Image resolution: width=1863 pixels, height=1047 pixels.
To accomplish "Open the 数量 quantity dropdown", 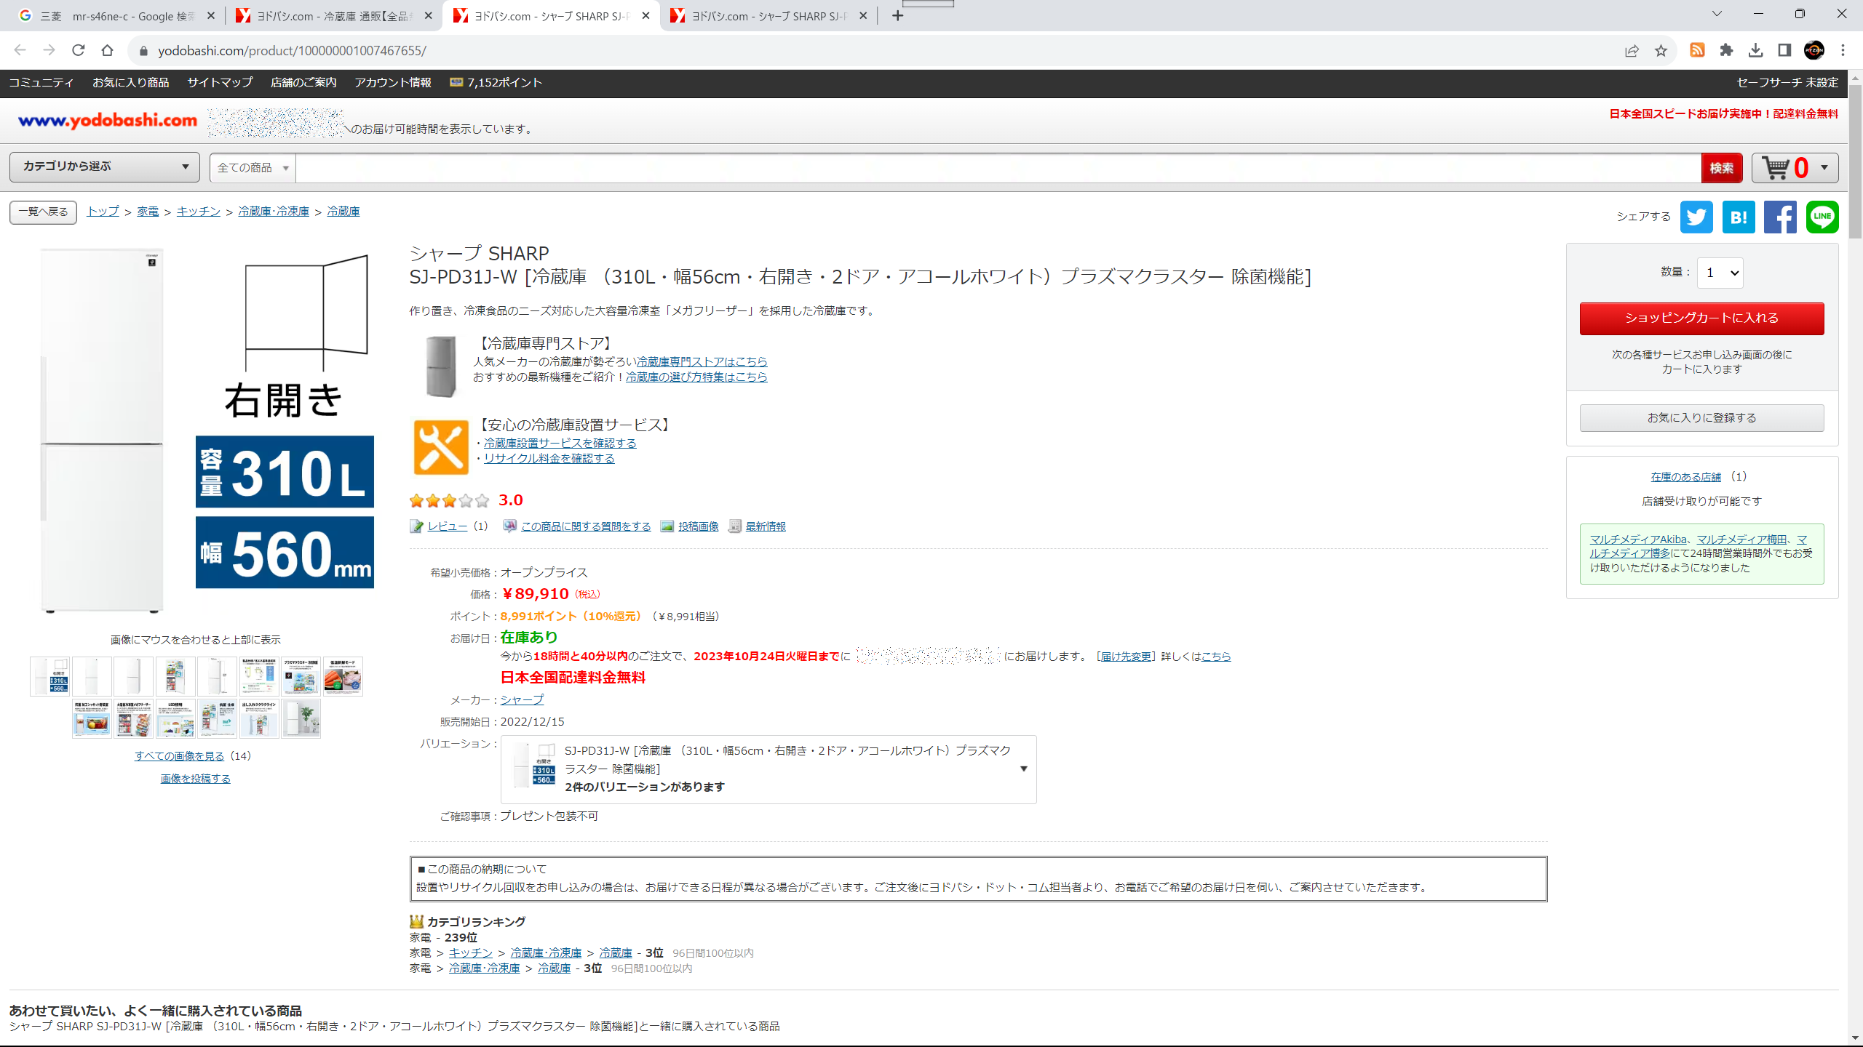I will tap(1720, 273).
